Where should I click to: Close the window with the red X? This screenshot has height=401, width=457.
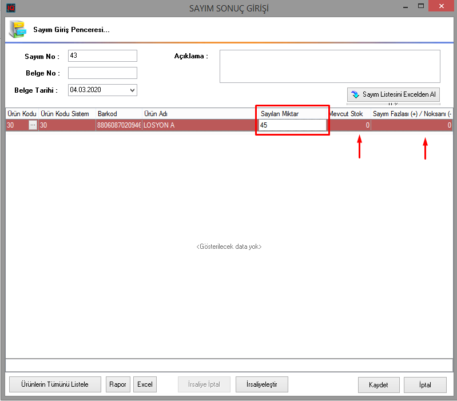pos(443,7)
